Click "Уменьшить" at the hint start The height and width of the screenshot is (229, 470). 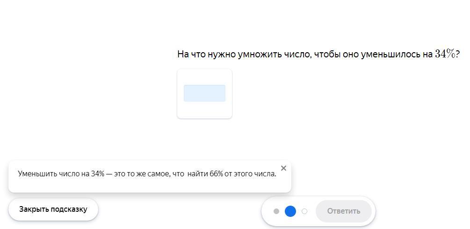pyautogui.click(x=37, y=174)
